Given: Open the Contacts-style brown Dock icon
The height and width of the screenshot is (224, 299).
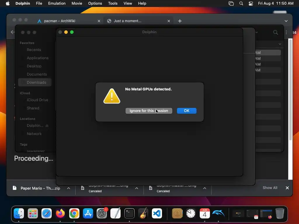Looking at the screenshot, I should coord(177,213).
